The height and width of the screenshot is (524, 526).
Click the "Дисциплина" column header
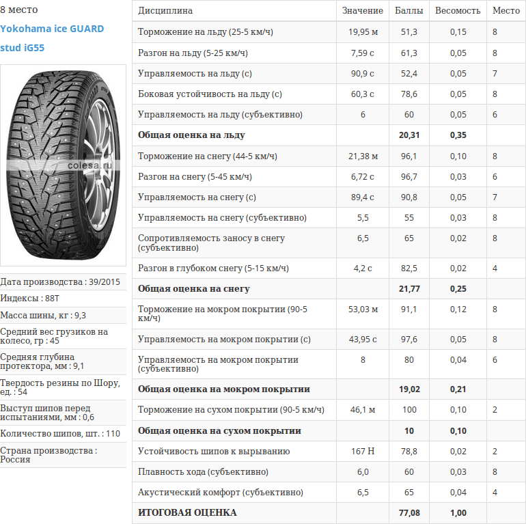click(165, 11)
